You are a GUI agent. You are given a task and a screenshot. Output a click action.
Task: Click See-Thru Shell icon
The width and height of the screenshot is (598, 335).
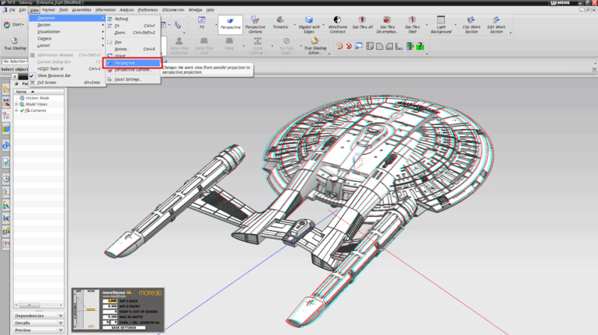pos(412,20)
